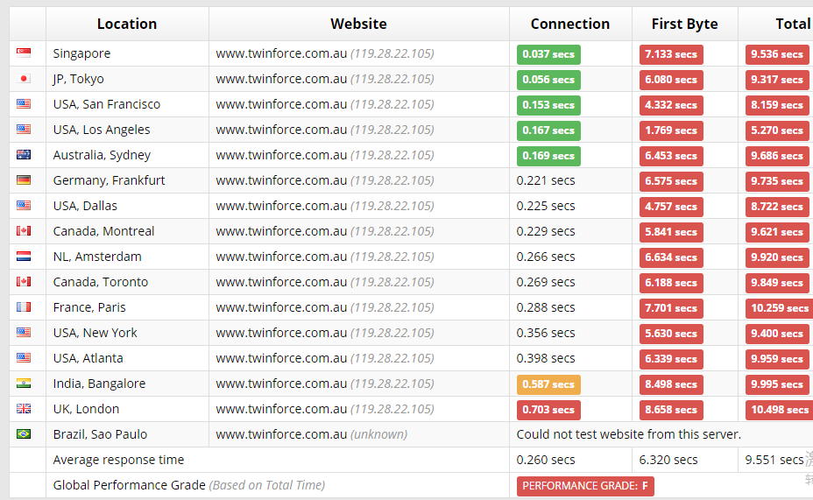Click the Brazil flag icon

coord(24,433)
